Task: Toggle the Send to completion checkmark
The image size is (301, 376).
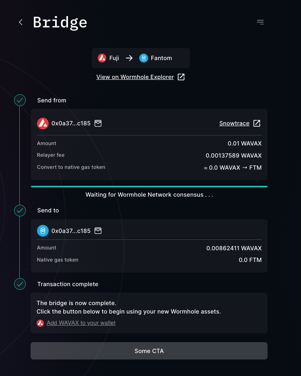Action: click(x=20, y=210)
